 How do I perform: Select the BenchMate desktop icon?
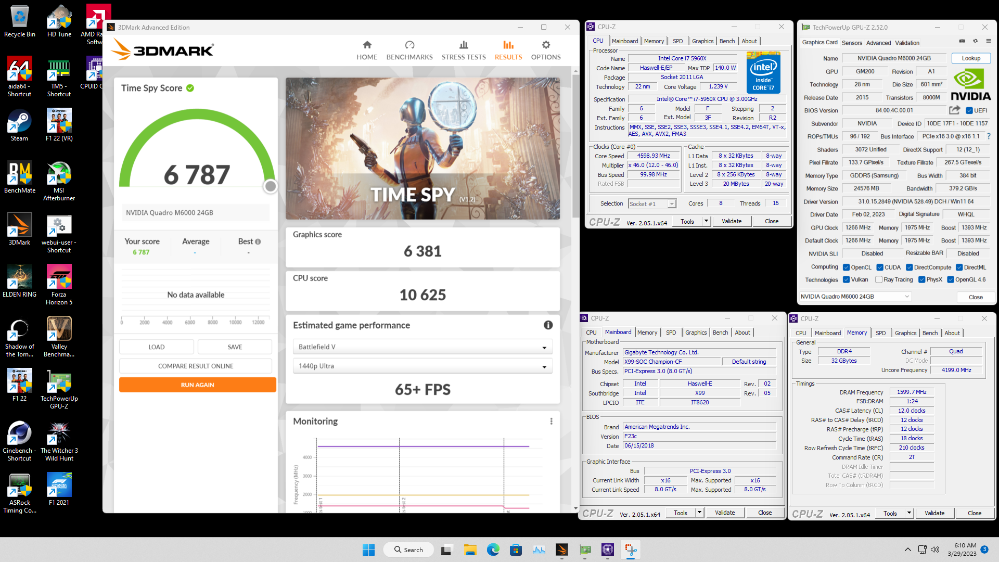(x=20, y=177)
